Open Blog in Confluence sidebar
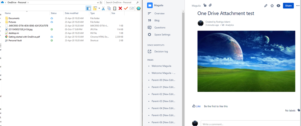The height and width of the screenshot is (126, 301). 157,20
